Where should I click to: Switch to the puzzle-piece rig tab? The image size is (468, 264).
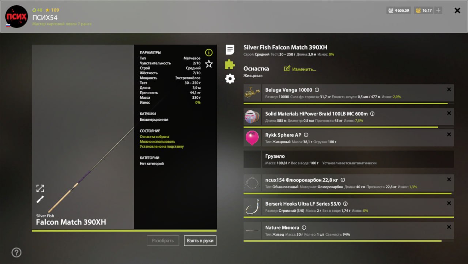[230, 64]
